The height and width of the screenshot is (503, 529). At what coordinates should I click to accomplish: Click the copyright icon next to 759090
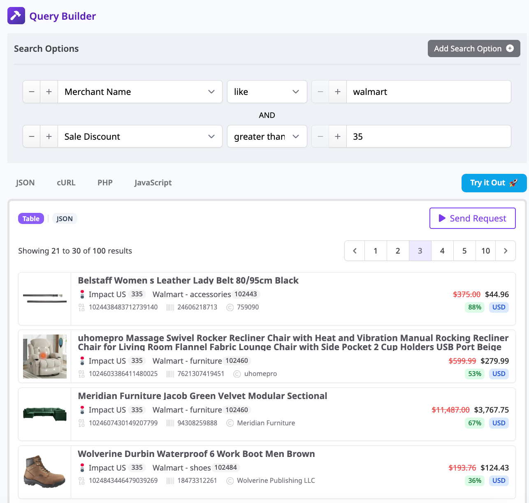click(x=230, y=307)
